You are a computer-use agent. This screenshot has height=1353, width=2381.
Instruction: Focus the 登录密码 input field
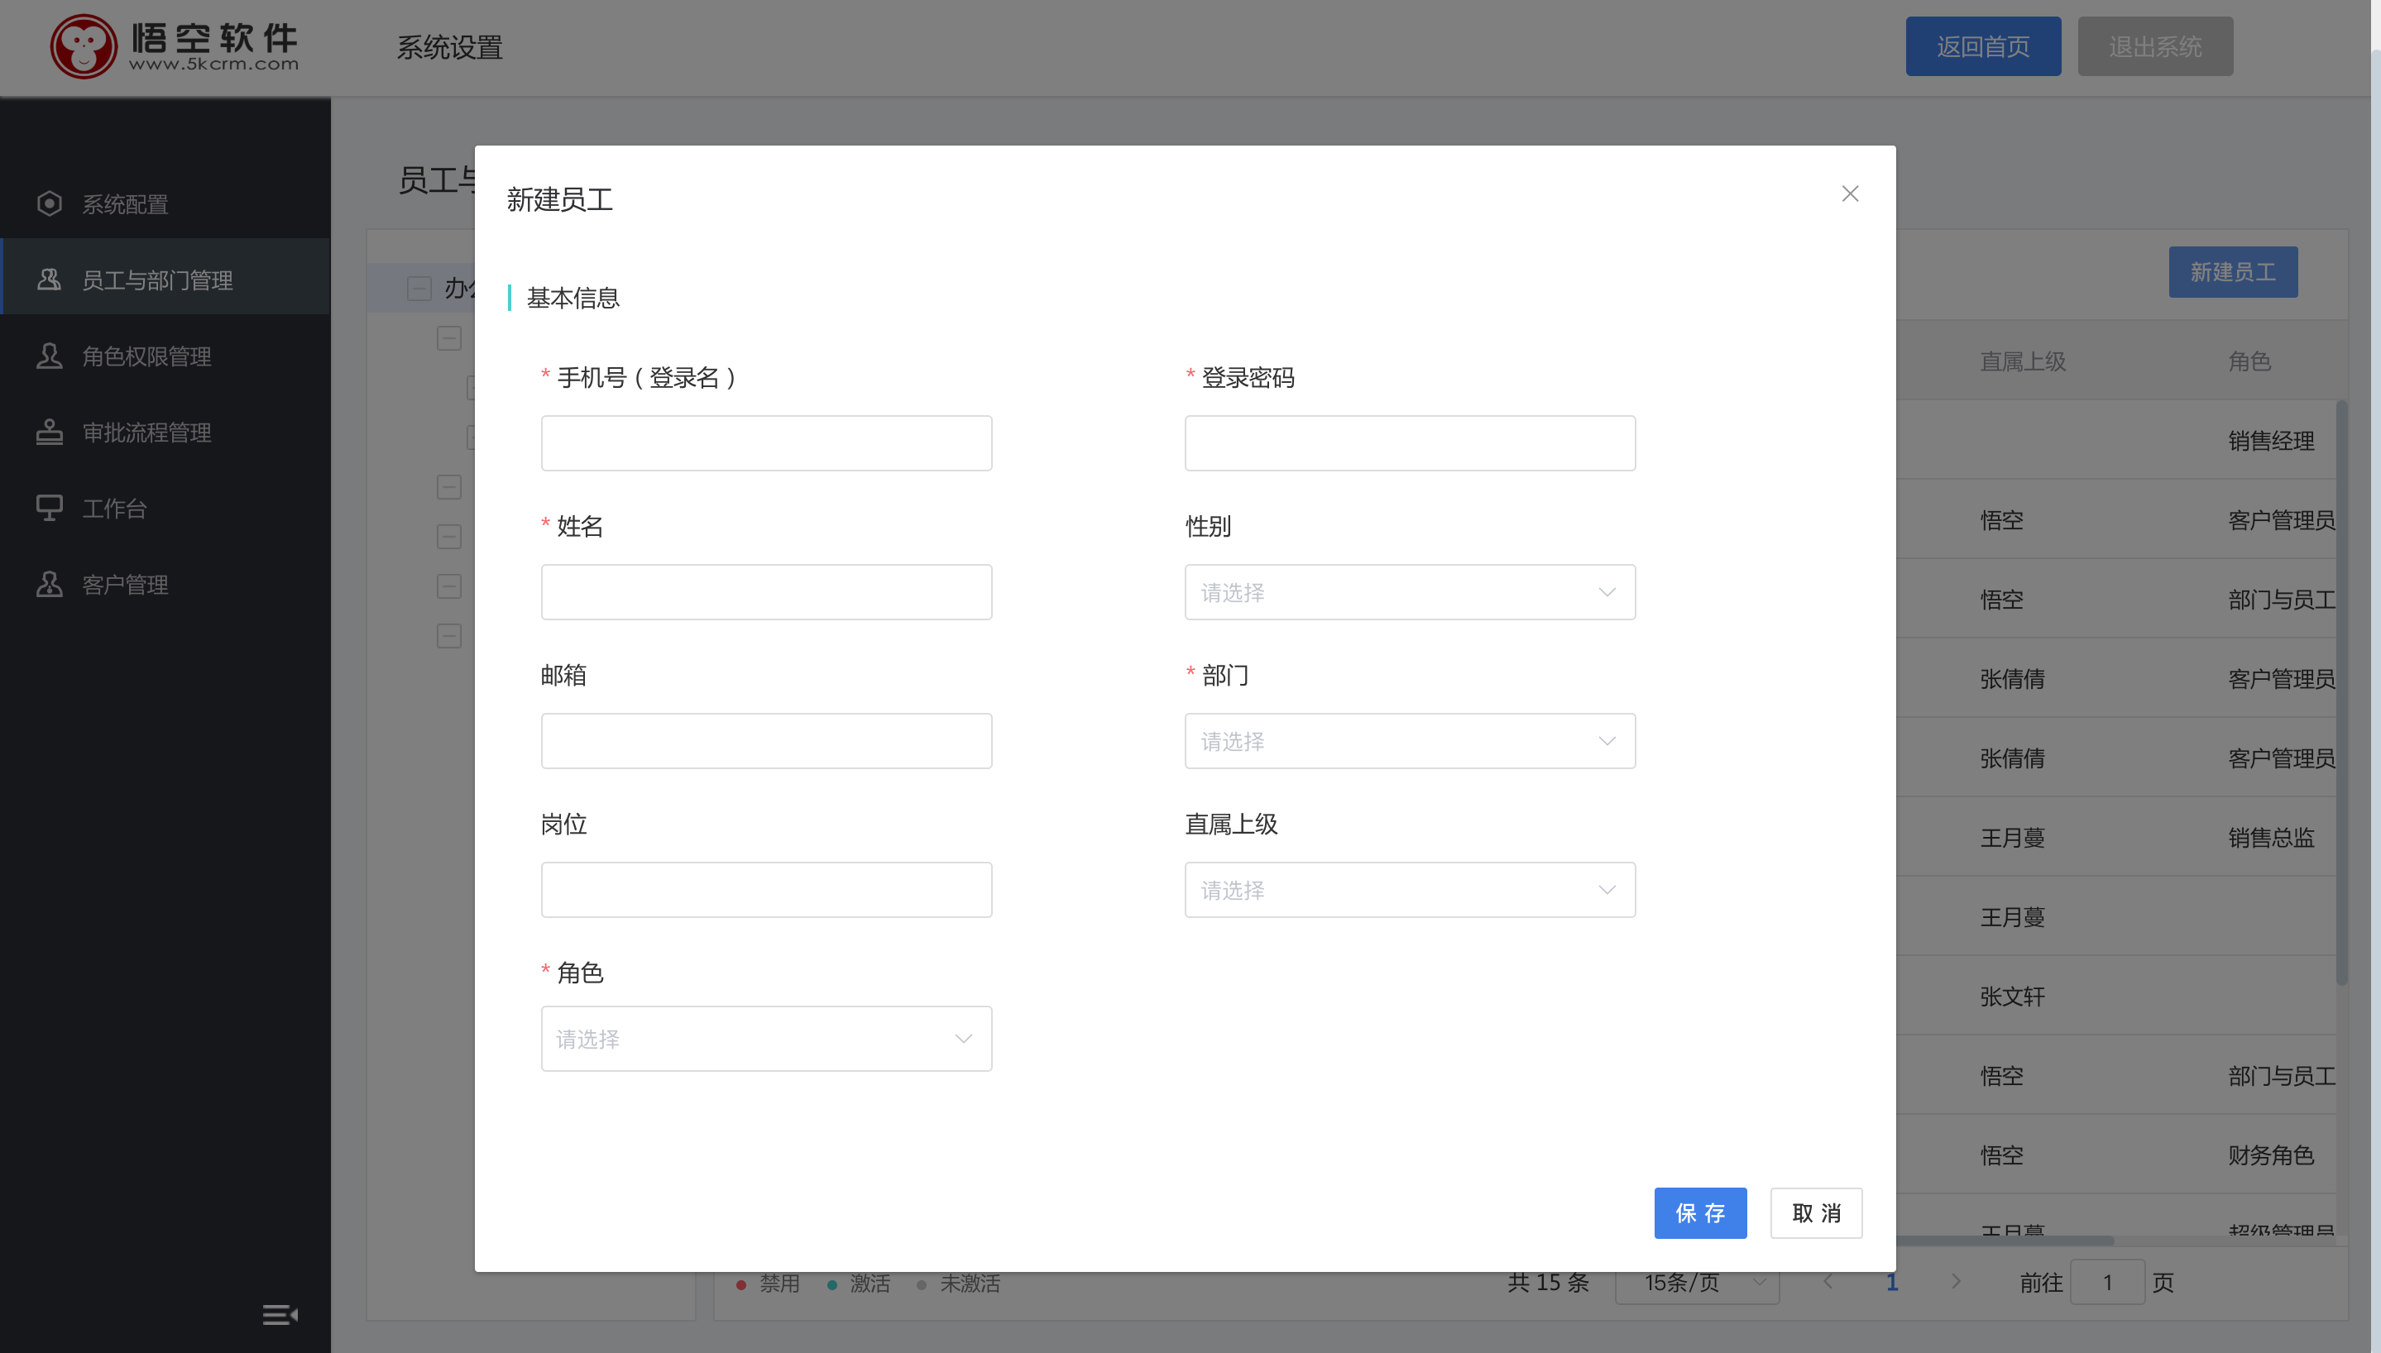(x=1410, y=443)
